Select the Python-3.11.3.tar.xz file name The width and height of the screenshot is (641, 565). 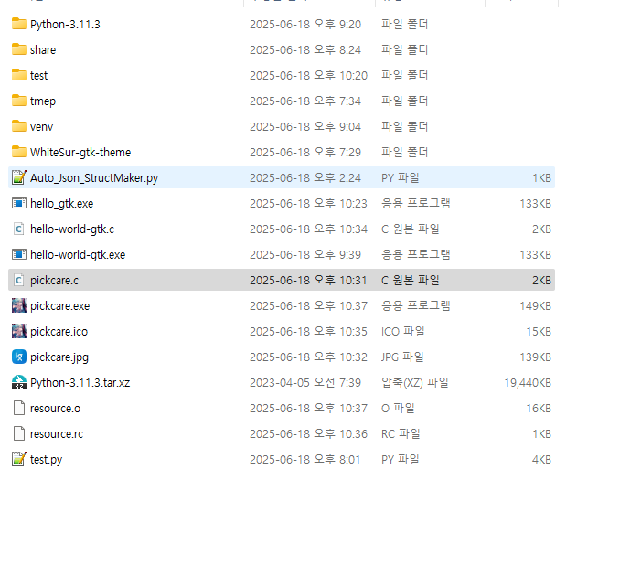coord(80,383)
